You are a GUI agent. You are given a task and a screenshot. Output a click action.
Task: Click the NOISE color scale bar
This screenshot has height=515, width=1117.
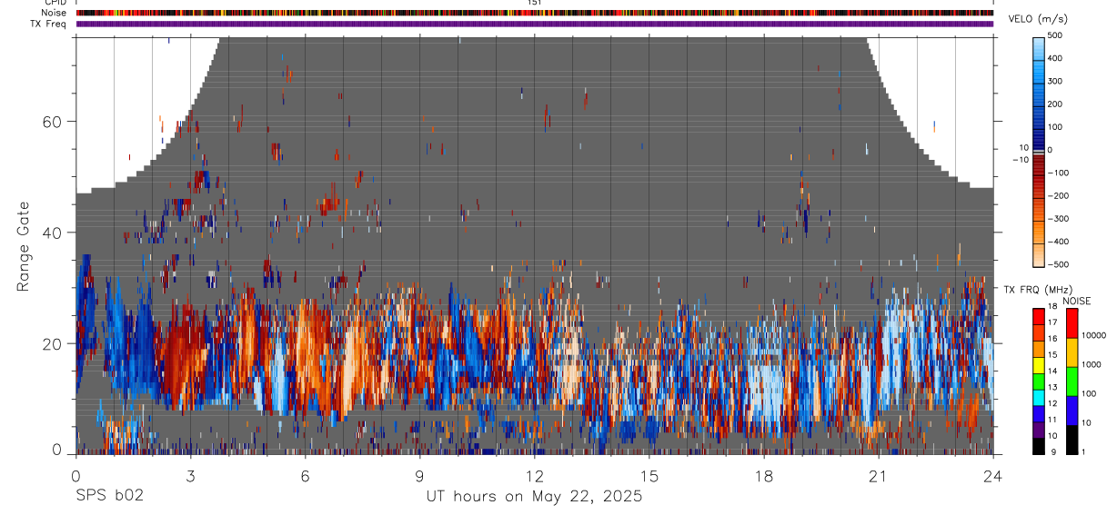click(1071, 381)
